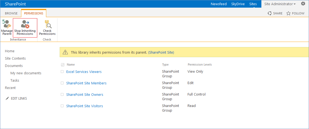Click Recent in left navigation
Screen dimensions: 309x129
coord(10,88)
